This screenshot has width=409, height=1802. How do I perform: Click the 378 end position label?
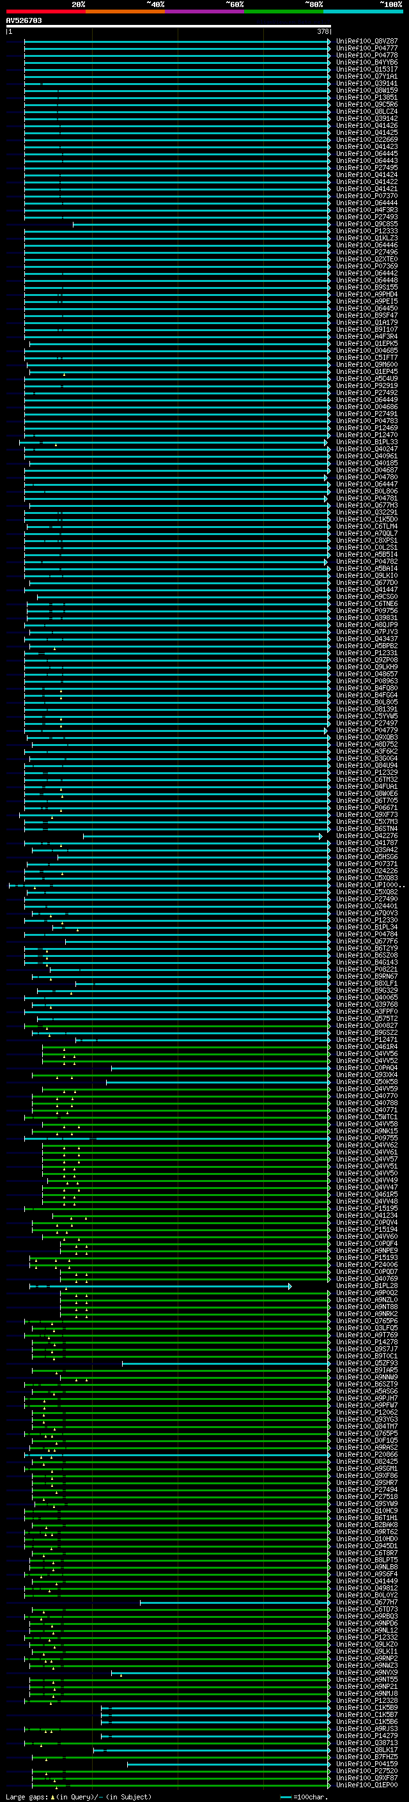[323, 31]
